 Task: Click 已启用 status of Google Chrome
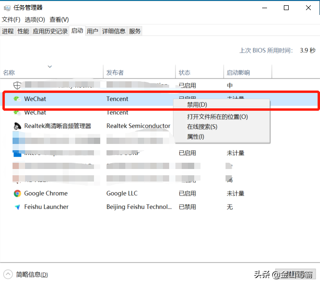[187, 194]
